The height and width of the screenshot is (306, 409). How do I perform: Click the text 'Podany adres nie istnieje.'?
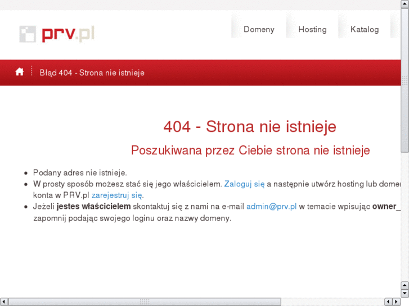[x=80, y=173]
